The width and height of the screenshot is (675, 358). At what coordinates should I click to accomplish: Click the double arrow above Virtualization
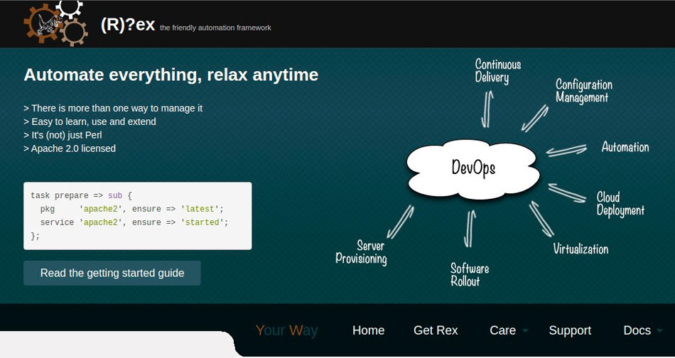[x=541, y=219]
